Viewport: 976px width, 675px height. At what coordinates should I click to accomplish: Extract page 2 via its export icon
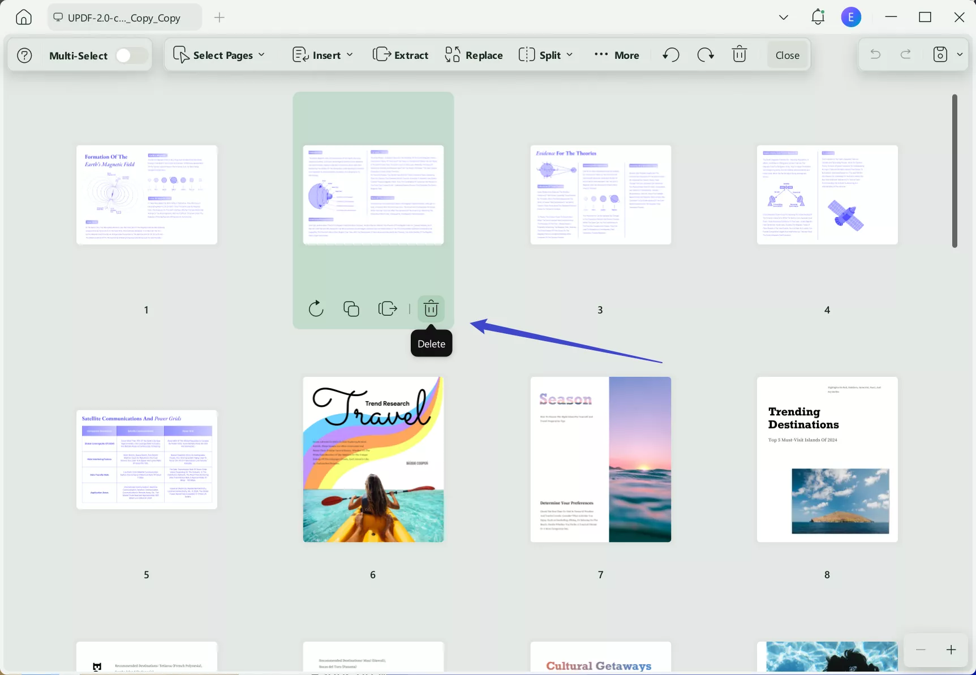click(387, 308)
